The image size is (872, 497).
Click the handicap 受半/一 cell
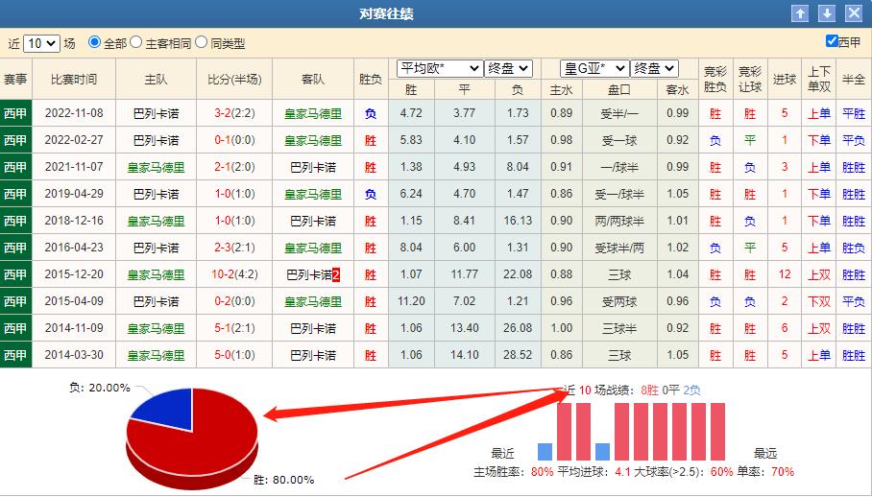619,113
